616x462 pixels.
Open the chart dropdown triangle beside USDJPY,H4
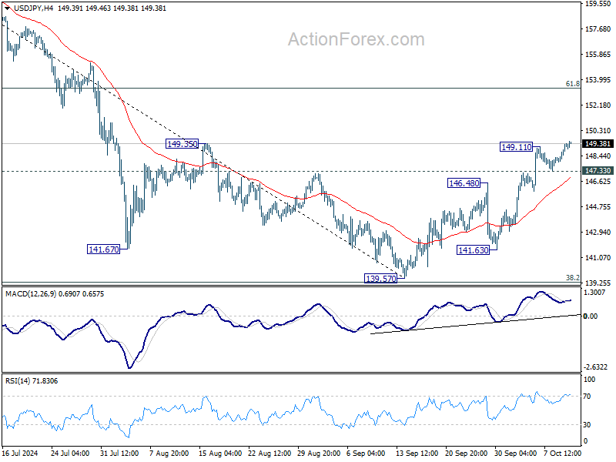[x=7, y=8]
